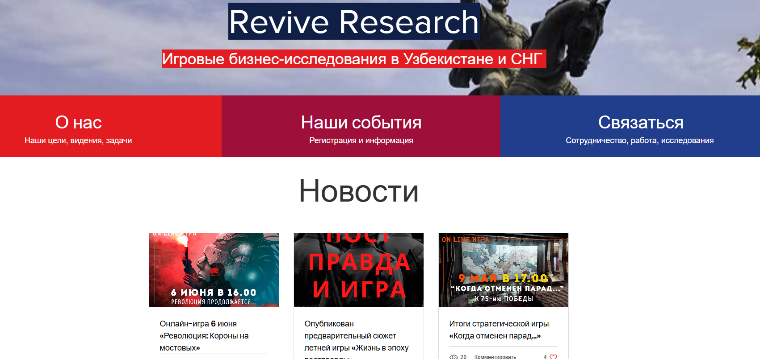Open the '6 июня в 16.00' post thumbnail
Screen dimensions: 760x359
pyautogui.click(x=214, y=270)
